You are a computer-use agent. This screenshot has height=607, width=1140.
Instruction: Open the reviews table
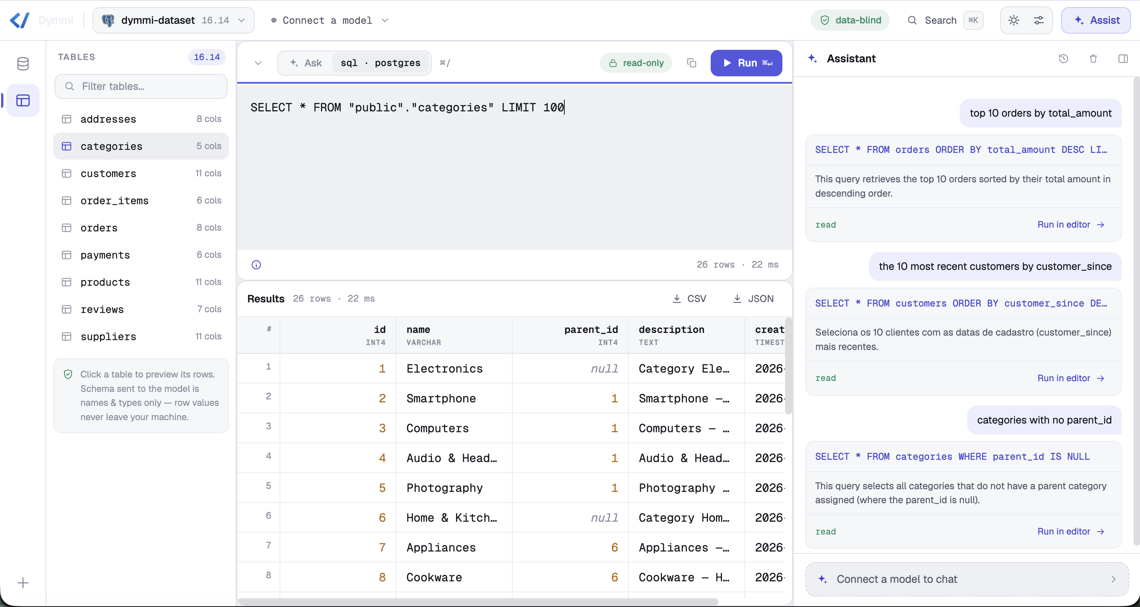(141, 309)
